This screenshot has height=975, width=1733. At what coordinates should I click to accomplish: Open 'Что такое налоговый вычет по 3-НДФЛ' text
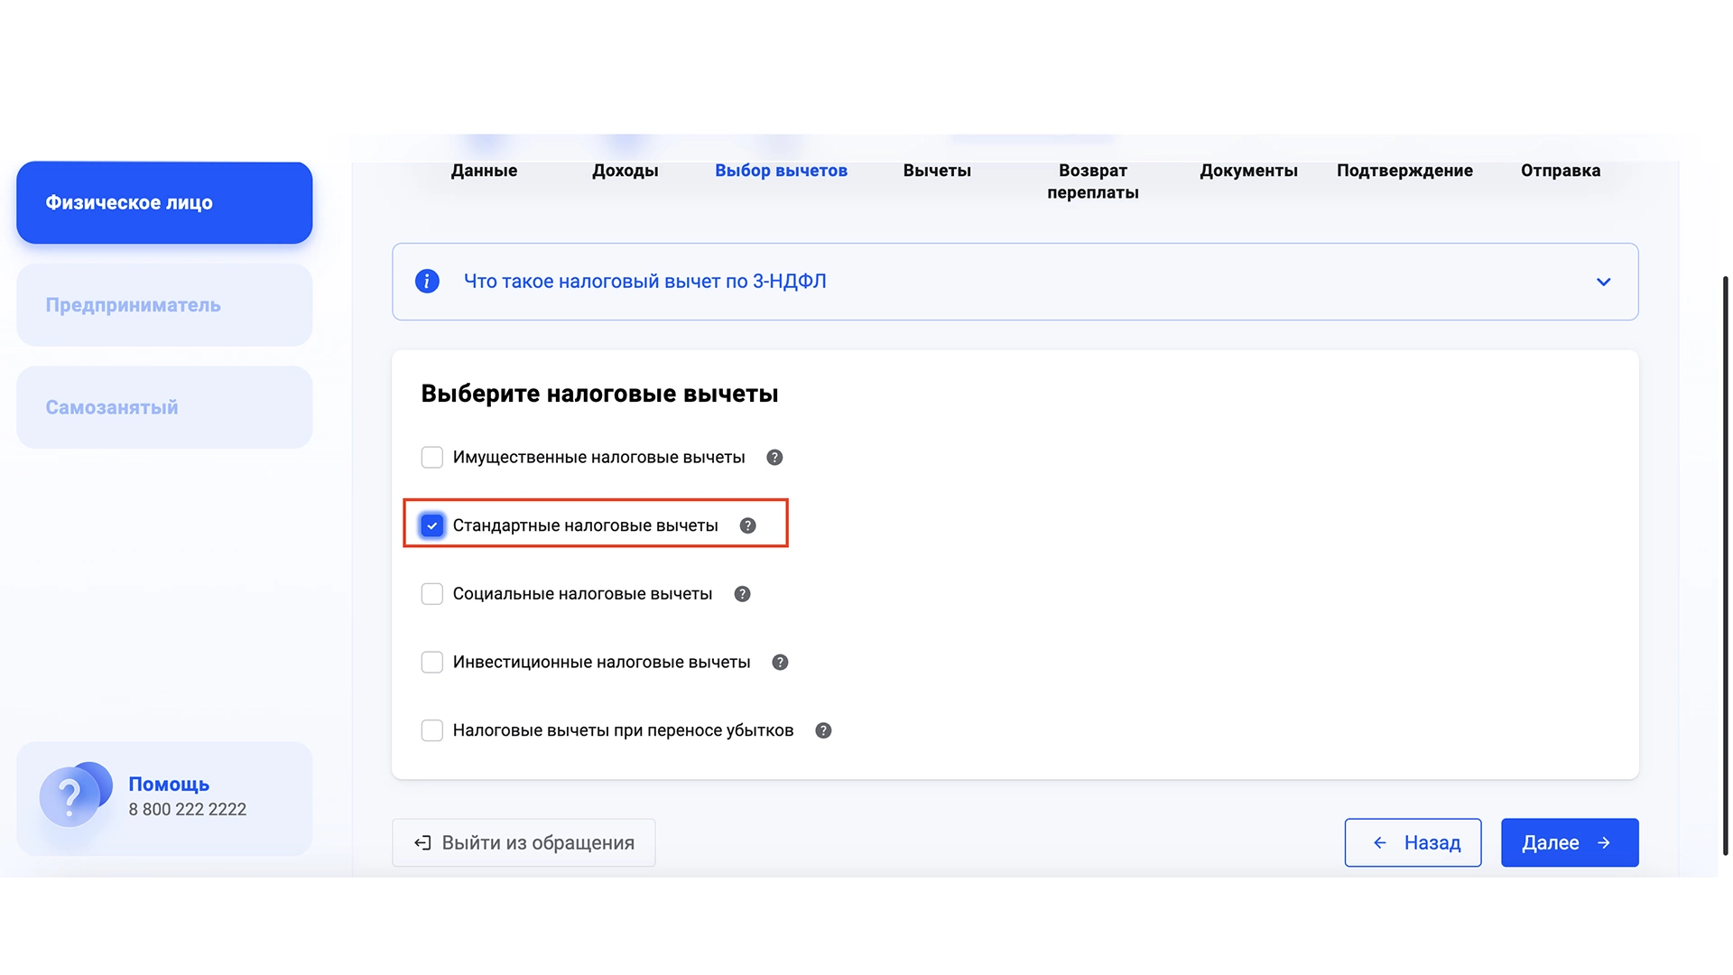pyautogui.click(x=644, y=282)
